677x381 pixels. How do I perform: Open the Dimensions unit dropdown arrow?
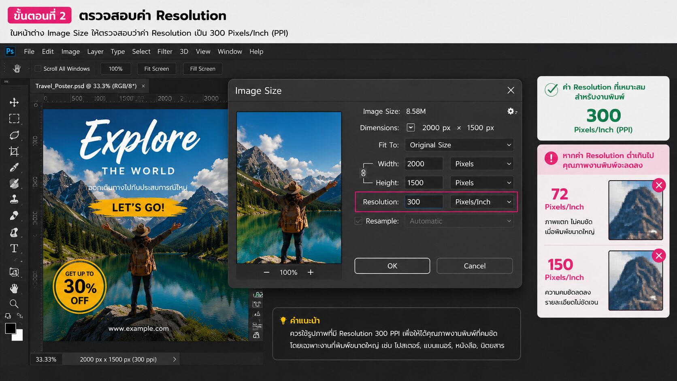tap(411, 128)
